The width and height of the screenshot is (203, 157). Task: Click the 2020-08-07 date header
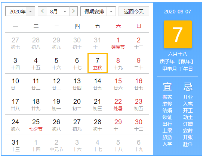pos(178,12)
